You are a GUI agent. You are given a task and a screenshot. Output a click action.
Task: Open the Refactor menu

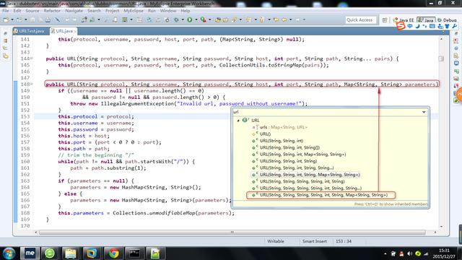[x=52, y=11]
